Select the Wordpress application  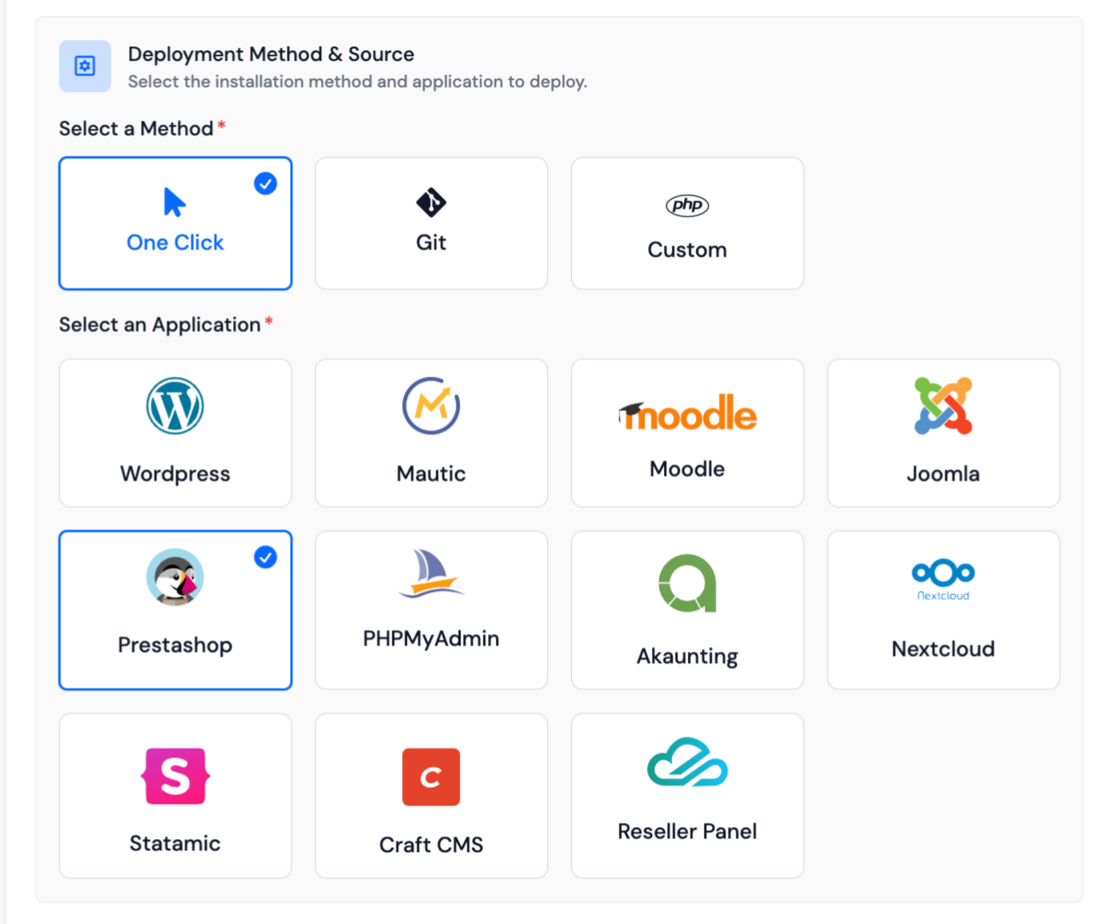175,432
